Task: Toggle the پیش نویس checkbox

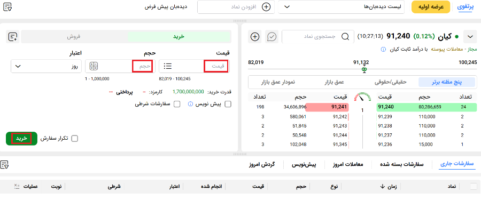Action: [x=228, y=104]
